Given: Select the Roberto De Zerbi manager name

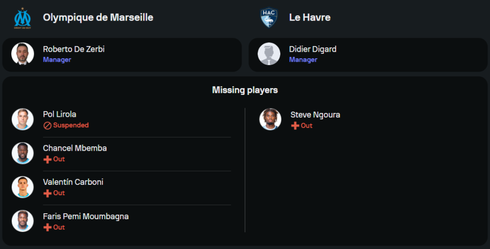Looking at the screenshot, I should (x=73, y=49).
